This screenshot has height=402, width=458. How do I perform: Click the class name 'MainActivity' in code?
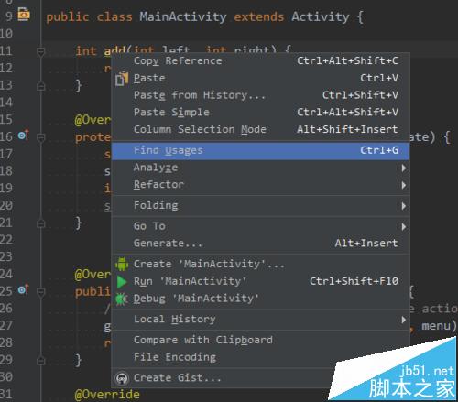[x=183, y=17]
